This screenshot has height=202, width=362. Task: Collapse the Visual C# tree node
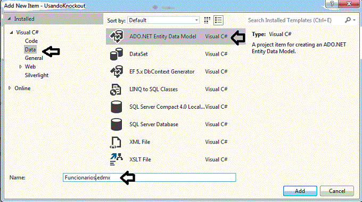click(x=11, y=33)
